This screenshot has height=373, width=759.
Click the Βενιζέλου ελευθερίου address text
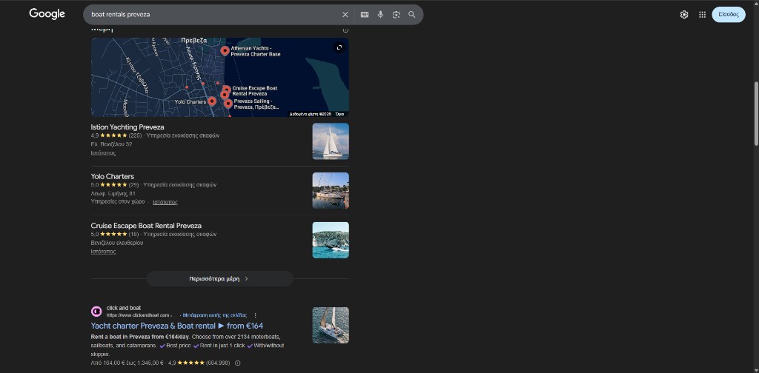tap(116, 243)
